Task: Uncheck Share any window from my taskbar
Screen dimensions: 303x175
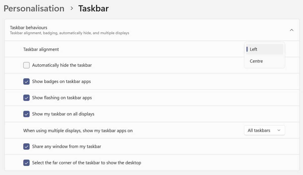Action: pyautogui.click(x=27, y=147)
